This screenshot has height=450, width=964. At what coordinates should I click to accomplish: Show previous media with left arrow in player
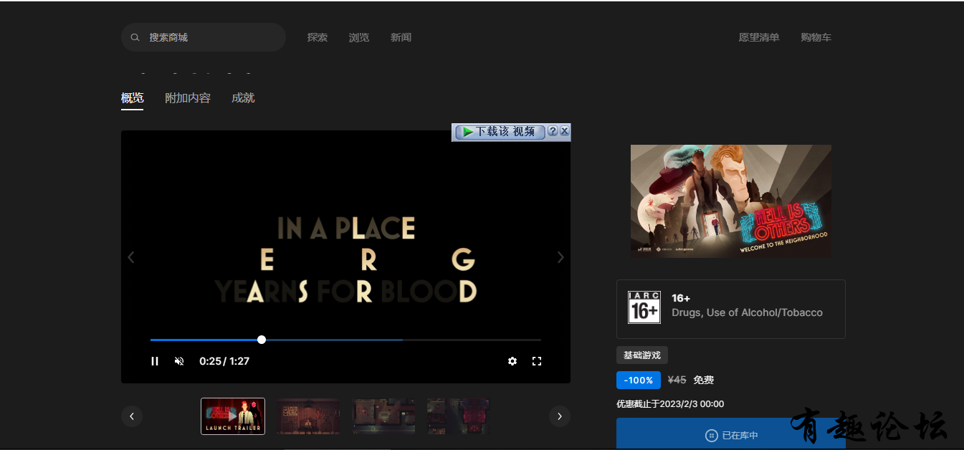click(x=131, y=257)
